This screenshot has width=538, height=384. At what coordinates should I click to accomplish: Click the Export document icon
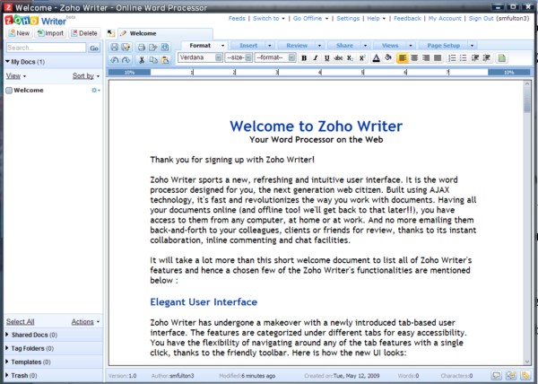point(153,48)
